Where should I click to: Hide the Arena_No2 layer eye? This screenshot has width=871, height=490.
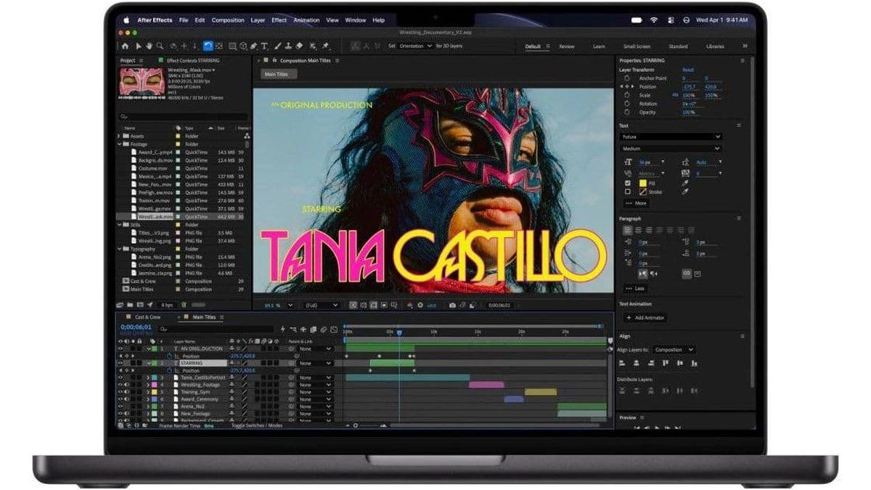(x=120, y=407)
